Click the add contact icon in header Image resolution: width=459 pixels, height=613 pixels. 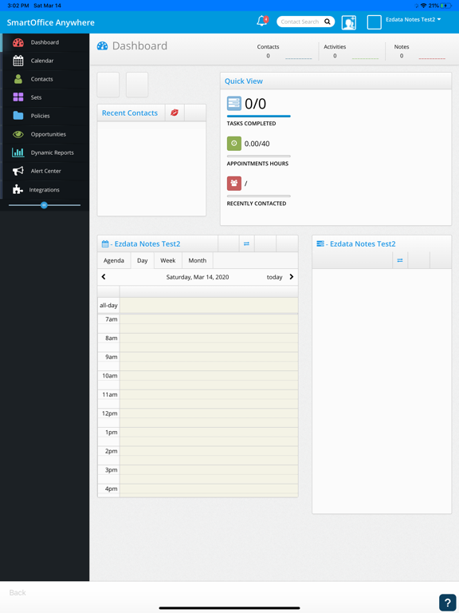click(x=348, y=22)
